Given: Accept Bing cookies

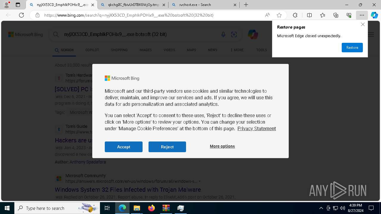Looking at the screenshot, I should pos(124,147).
